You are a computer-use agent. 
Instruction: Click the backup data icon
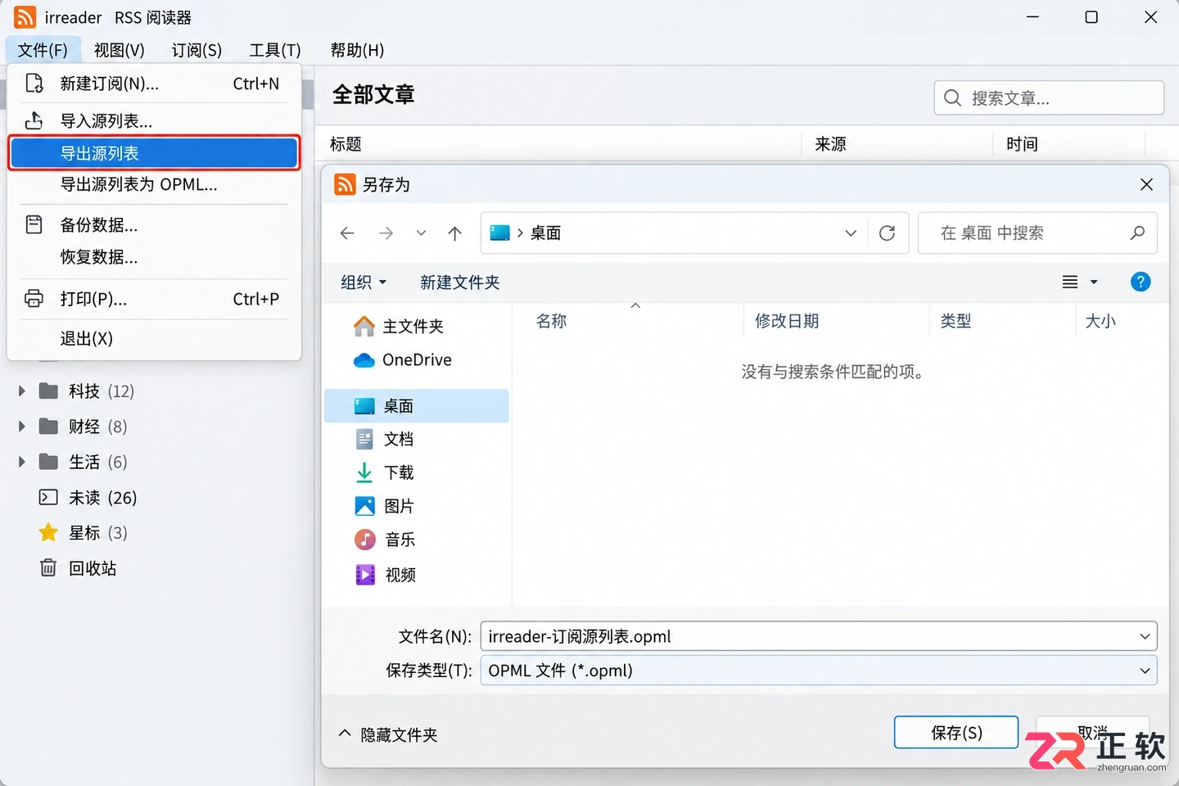coord(34,224)
